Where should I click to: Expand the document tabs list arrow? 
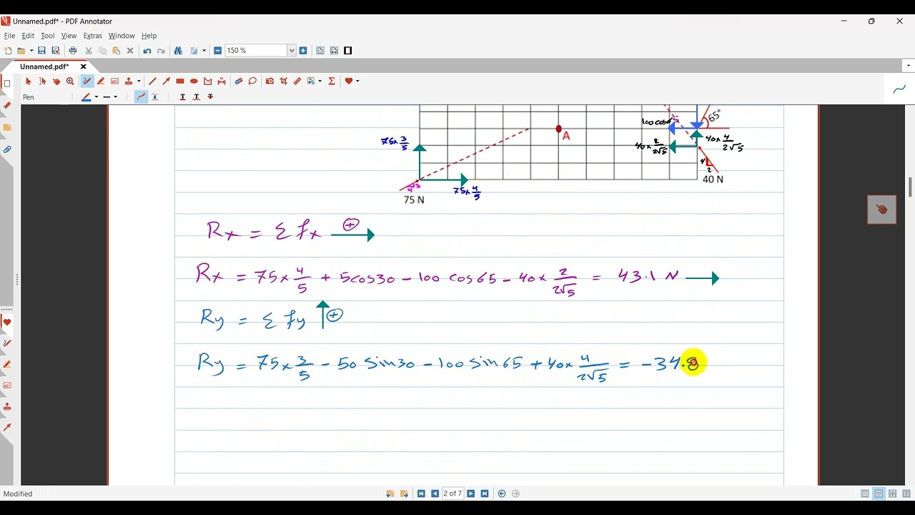click(909, 66)
